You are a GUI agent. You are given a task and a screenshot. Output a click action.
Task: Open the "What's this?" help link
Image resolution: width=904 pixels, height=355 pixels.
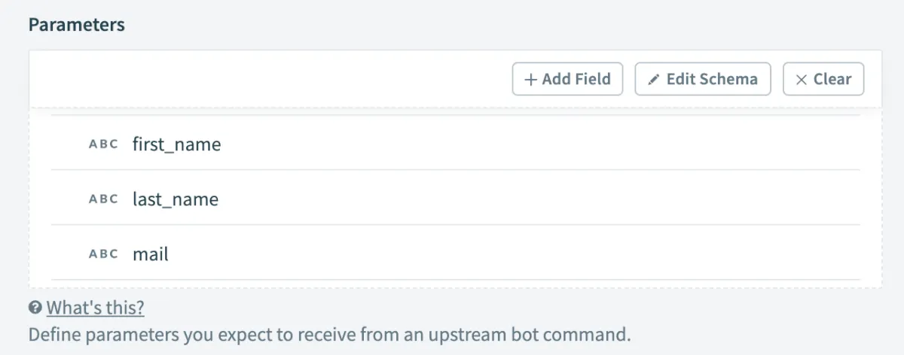(x=95, y=308)
